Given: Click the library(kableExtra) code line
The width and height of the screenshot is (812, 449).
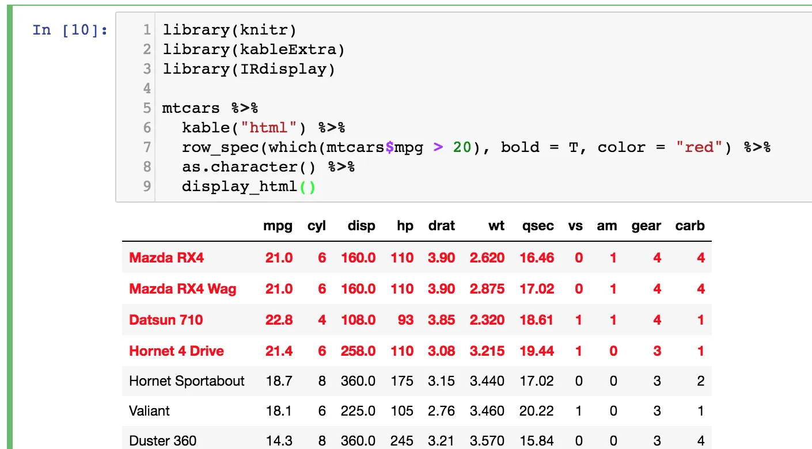Looking at the screenshot, I should [253, 50].
